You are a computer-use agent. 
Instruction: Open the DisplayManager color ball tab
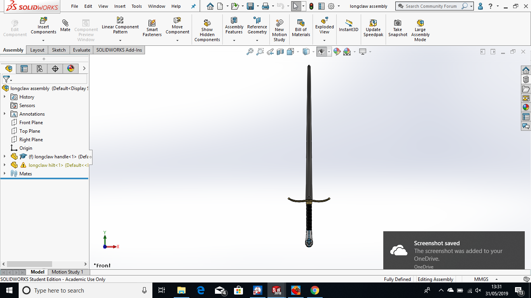(70, 69)
